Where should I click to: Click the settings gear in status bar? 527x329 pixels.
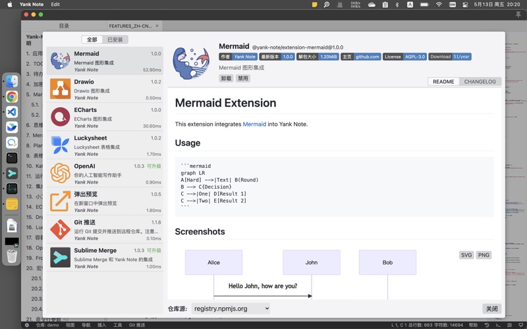click(x=27, y=325)
